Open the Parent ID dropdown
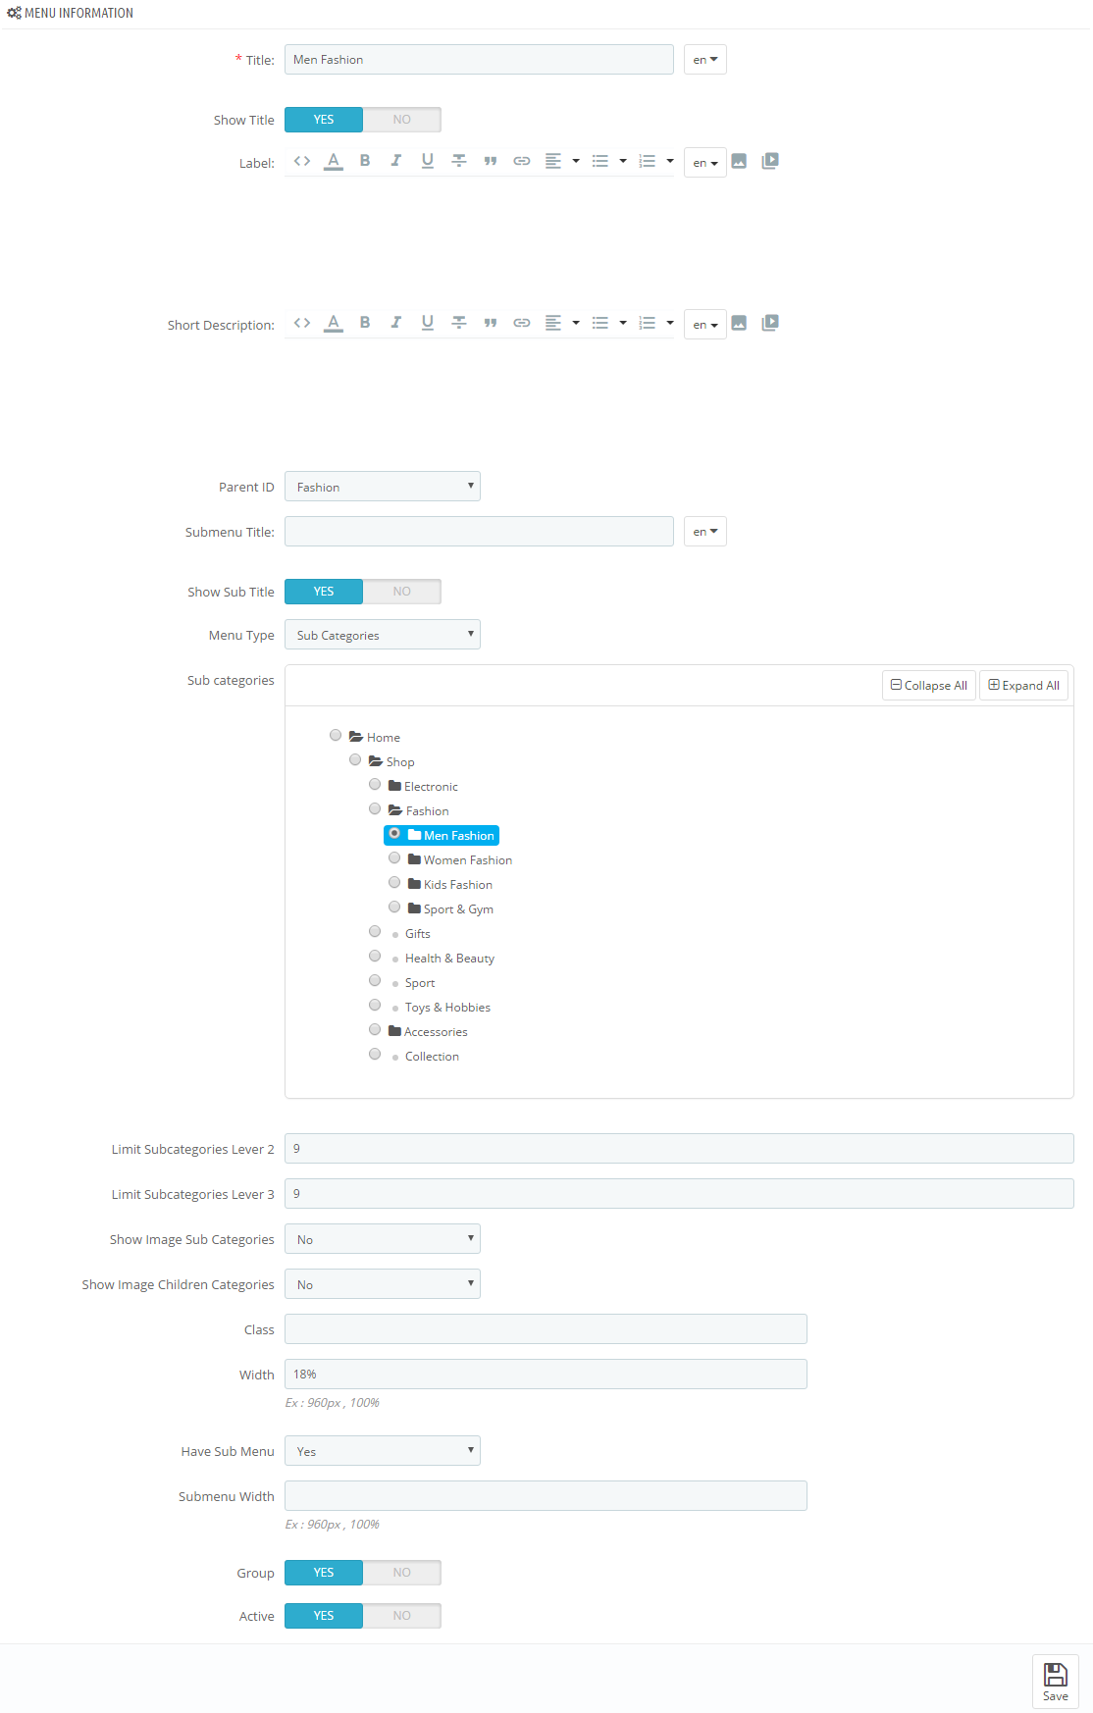Image resolution: width=1093 pixels, height=1713 pixels. tap(383, 487)
